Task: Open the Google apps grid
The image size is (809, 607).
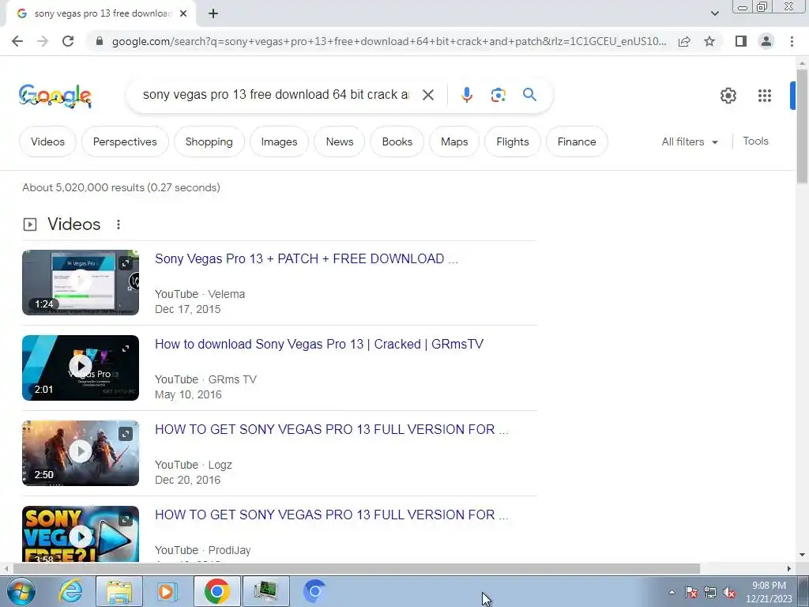Action: click(765, 96)
